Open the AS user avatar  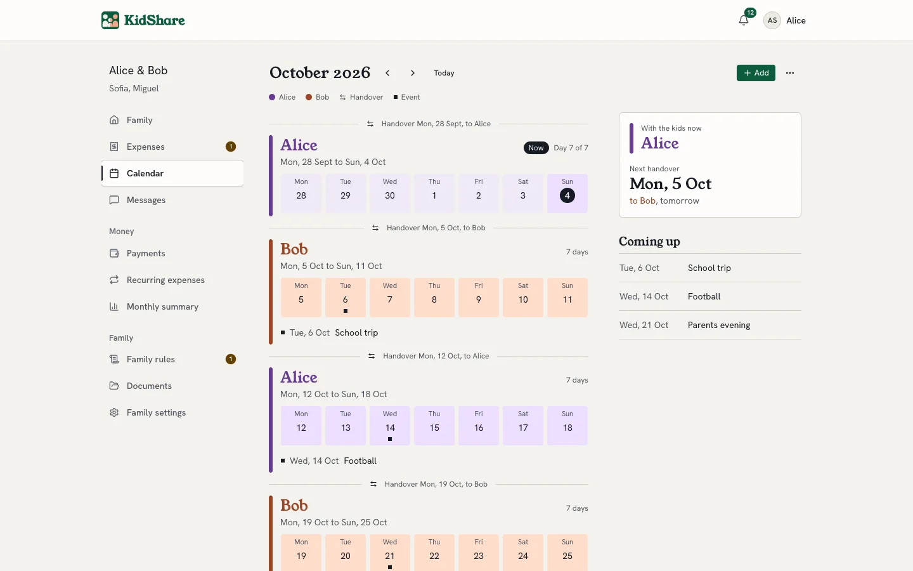click(x=772, y=20)
